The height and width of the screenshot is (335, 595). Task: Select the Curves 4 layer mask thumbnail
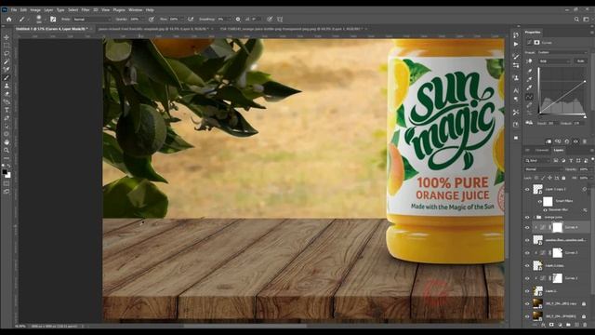point(557,227)
